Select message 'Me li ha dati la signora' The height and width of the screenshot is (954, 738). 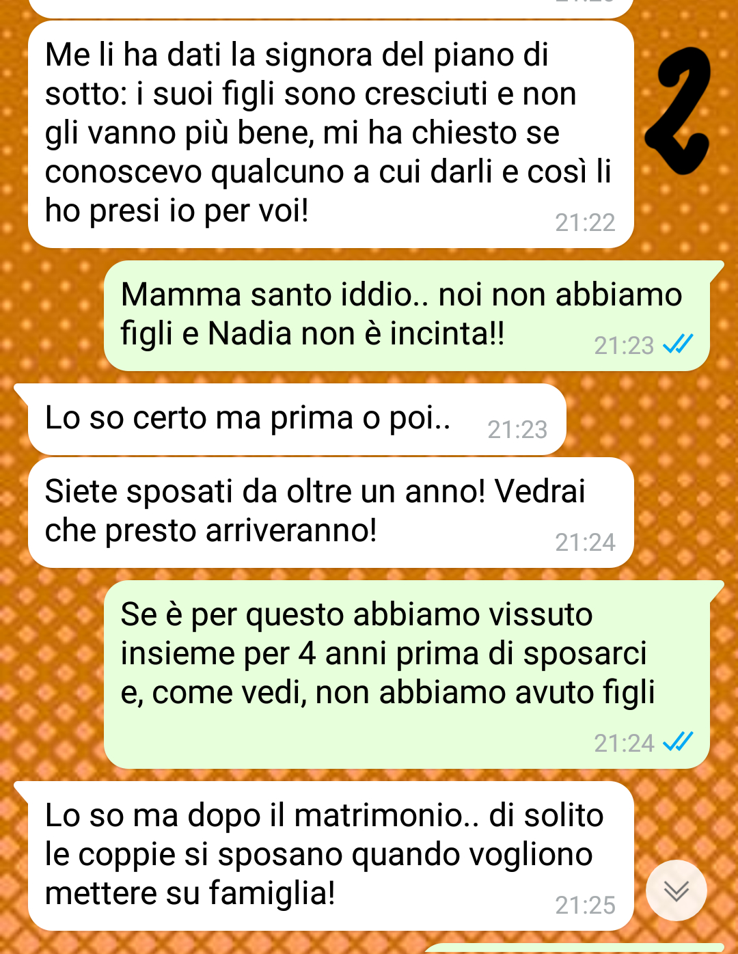[331, 135]
